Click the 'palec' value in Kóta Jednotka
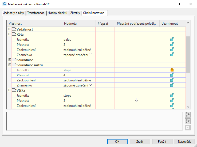This screenshot has width=197, height=147. click(67, 40)
